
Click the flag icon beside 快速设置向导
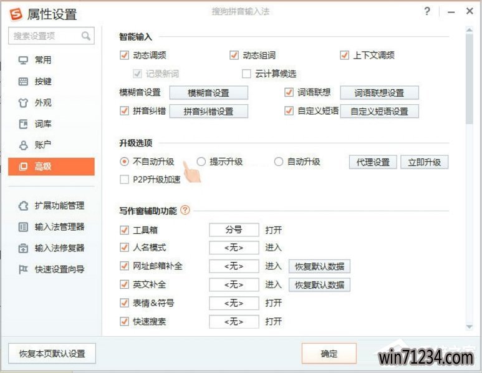[x=23, y=269]
